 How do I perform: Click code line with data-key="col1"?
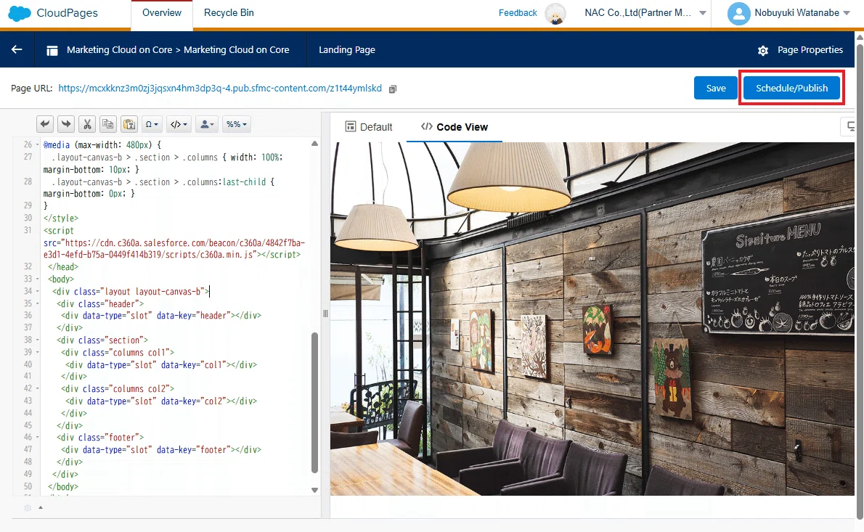[161, 364]
